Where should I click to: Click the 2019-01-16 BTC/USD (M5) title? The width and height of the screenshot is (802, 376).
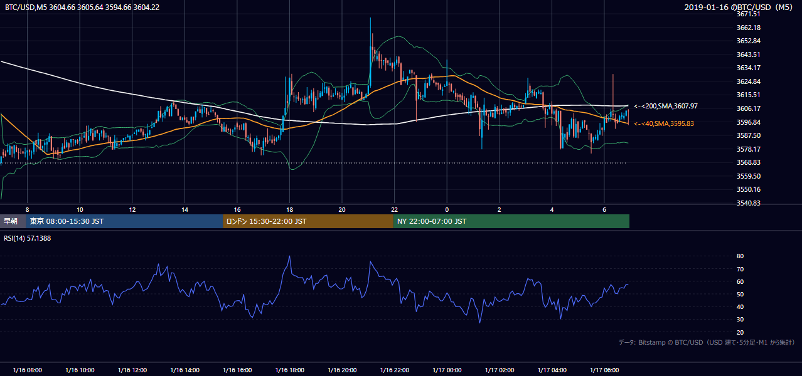740,7
